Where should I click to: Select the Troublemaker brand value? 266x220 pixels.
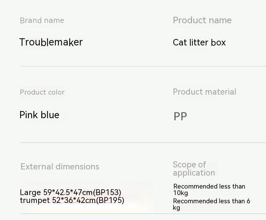tap(51, 42)
